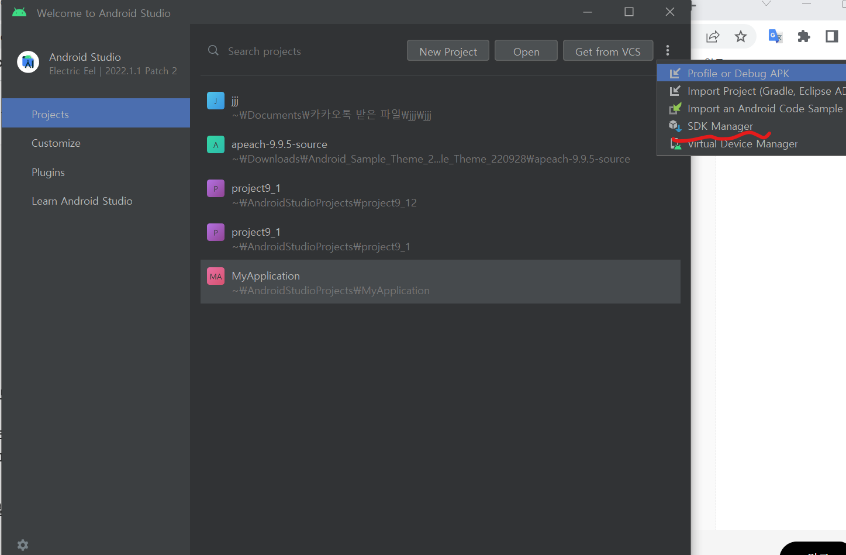Open the project with path project9_12

click(x=440, y=195)
